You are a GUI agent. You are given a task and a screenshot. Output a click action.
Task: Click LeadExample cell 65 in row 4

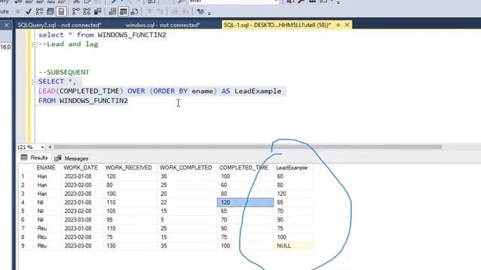(293, 202)
